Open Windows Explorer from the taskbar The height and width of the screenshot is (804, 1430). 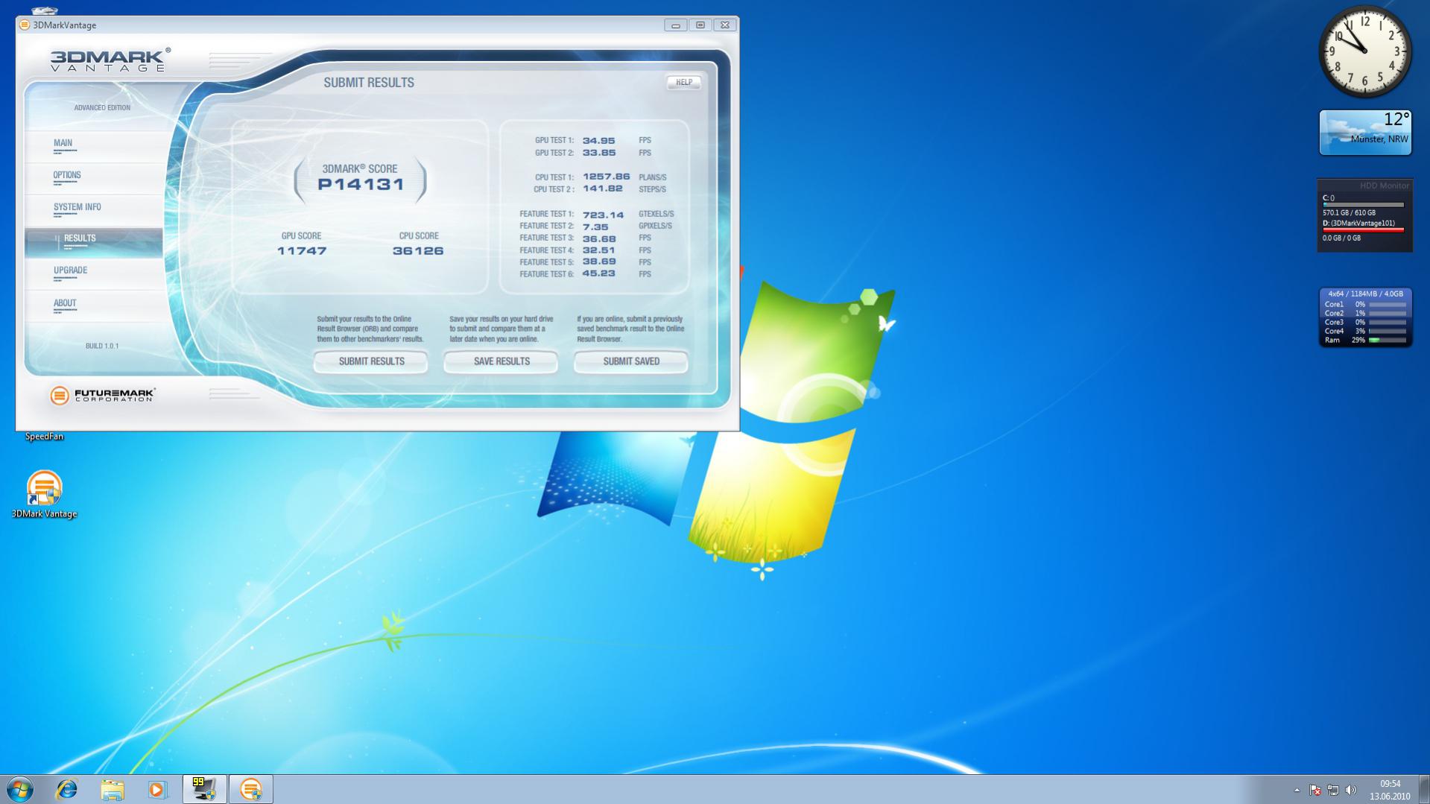pos(113,789)
